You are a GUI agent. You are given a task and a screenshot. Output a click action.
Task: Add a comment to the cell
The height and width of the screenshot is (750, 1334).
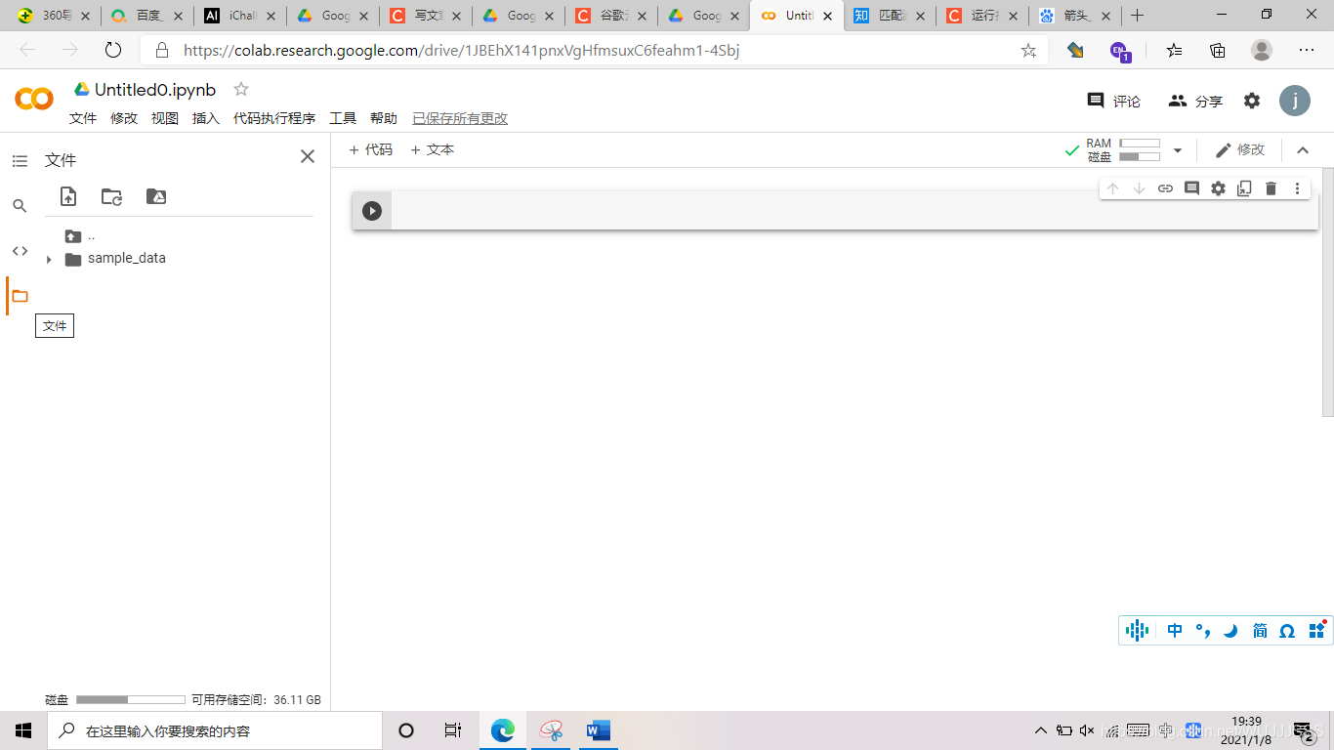(x=1191, y=188)
